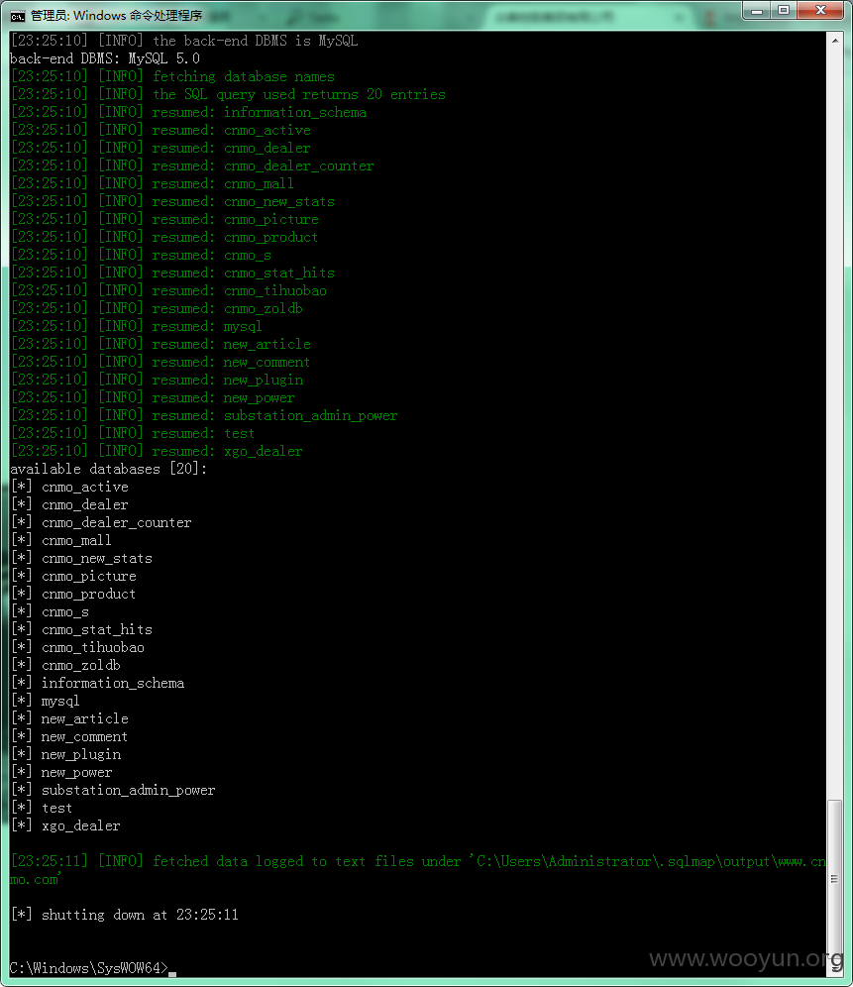Click '[*] xgo_dealer' list entry
Screen dimensions: 853x987
pyautogui.click(x=66, y=825)
